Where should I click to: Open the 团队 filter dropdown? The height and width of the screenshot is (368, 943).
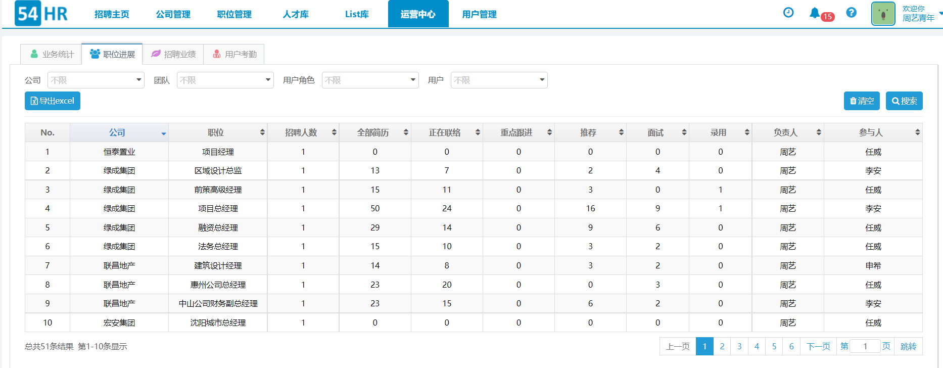click(x=225, y=80)
